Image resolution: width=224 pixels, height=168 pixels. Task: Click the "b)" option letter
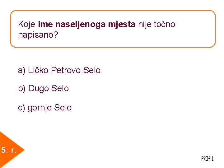coord(22,88)
